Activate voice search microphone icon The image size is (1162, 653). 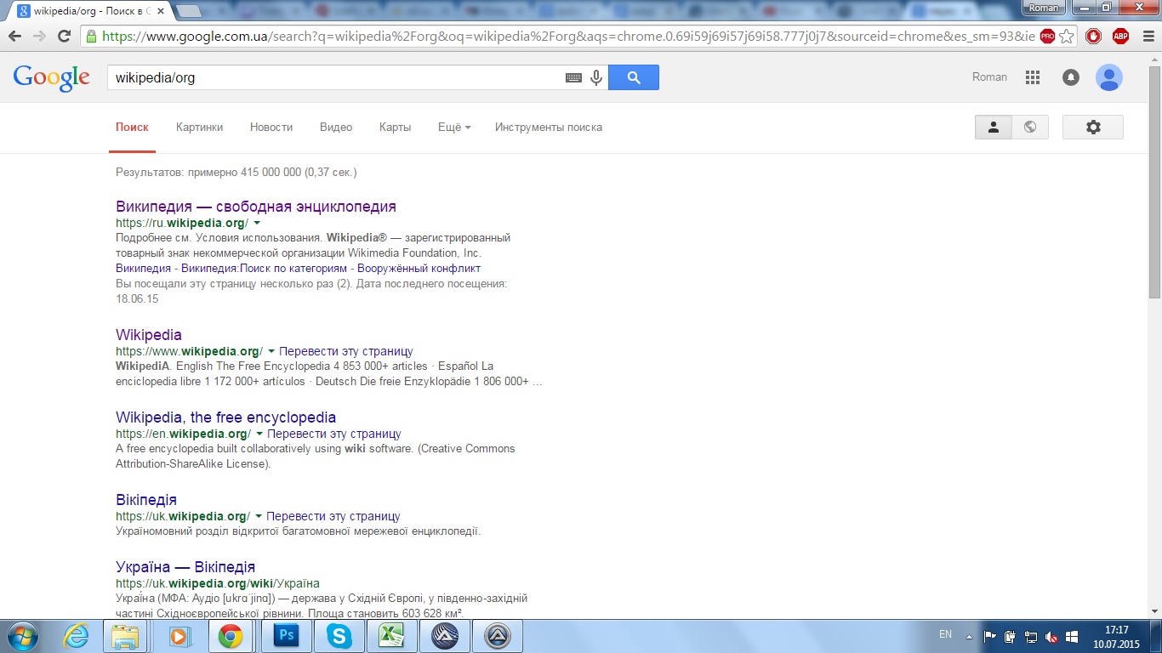point(596,77)
